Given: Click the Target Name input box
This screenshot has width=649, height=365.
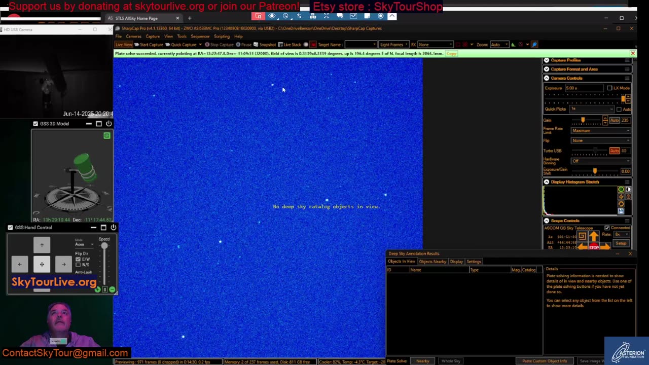Looking at the screenshot, I should pyautogui.click(x=360, y=45).
